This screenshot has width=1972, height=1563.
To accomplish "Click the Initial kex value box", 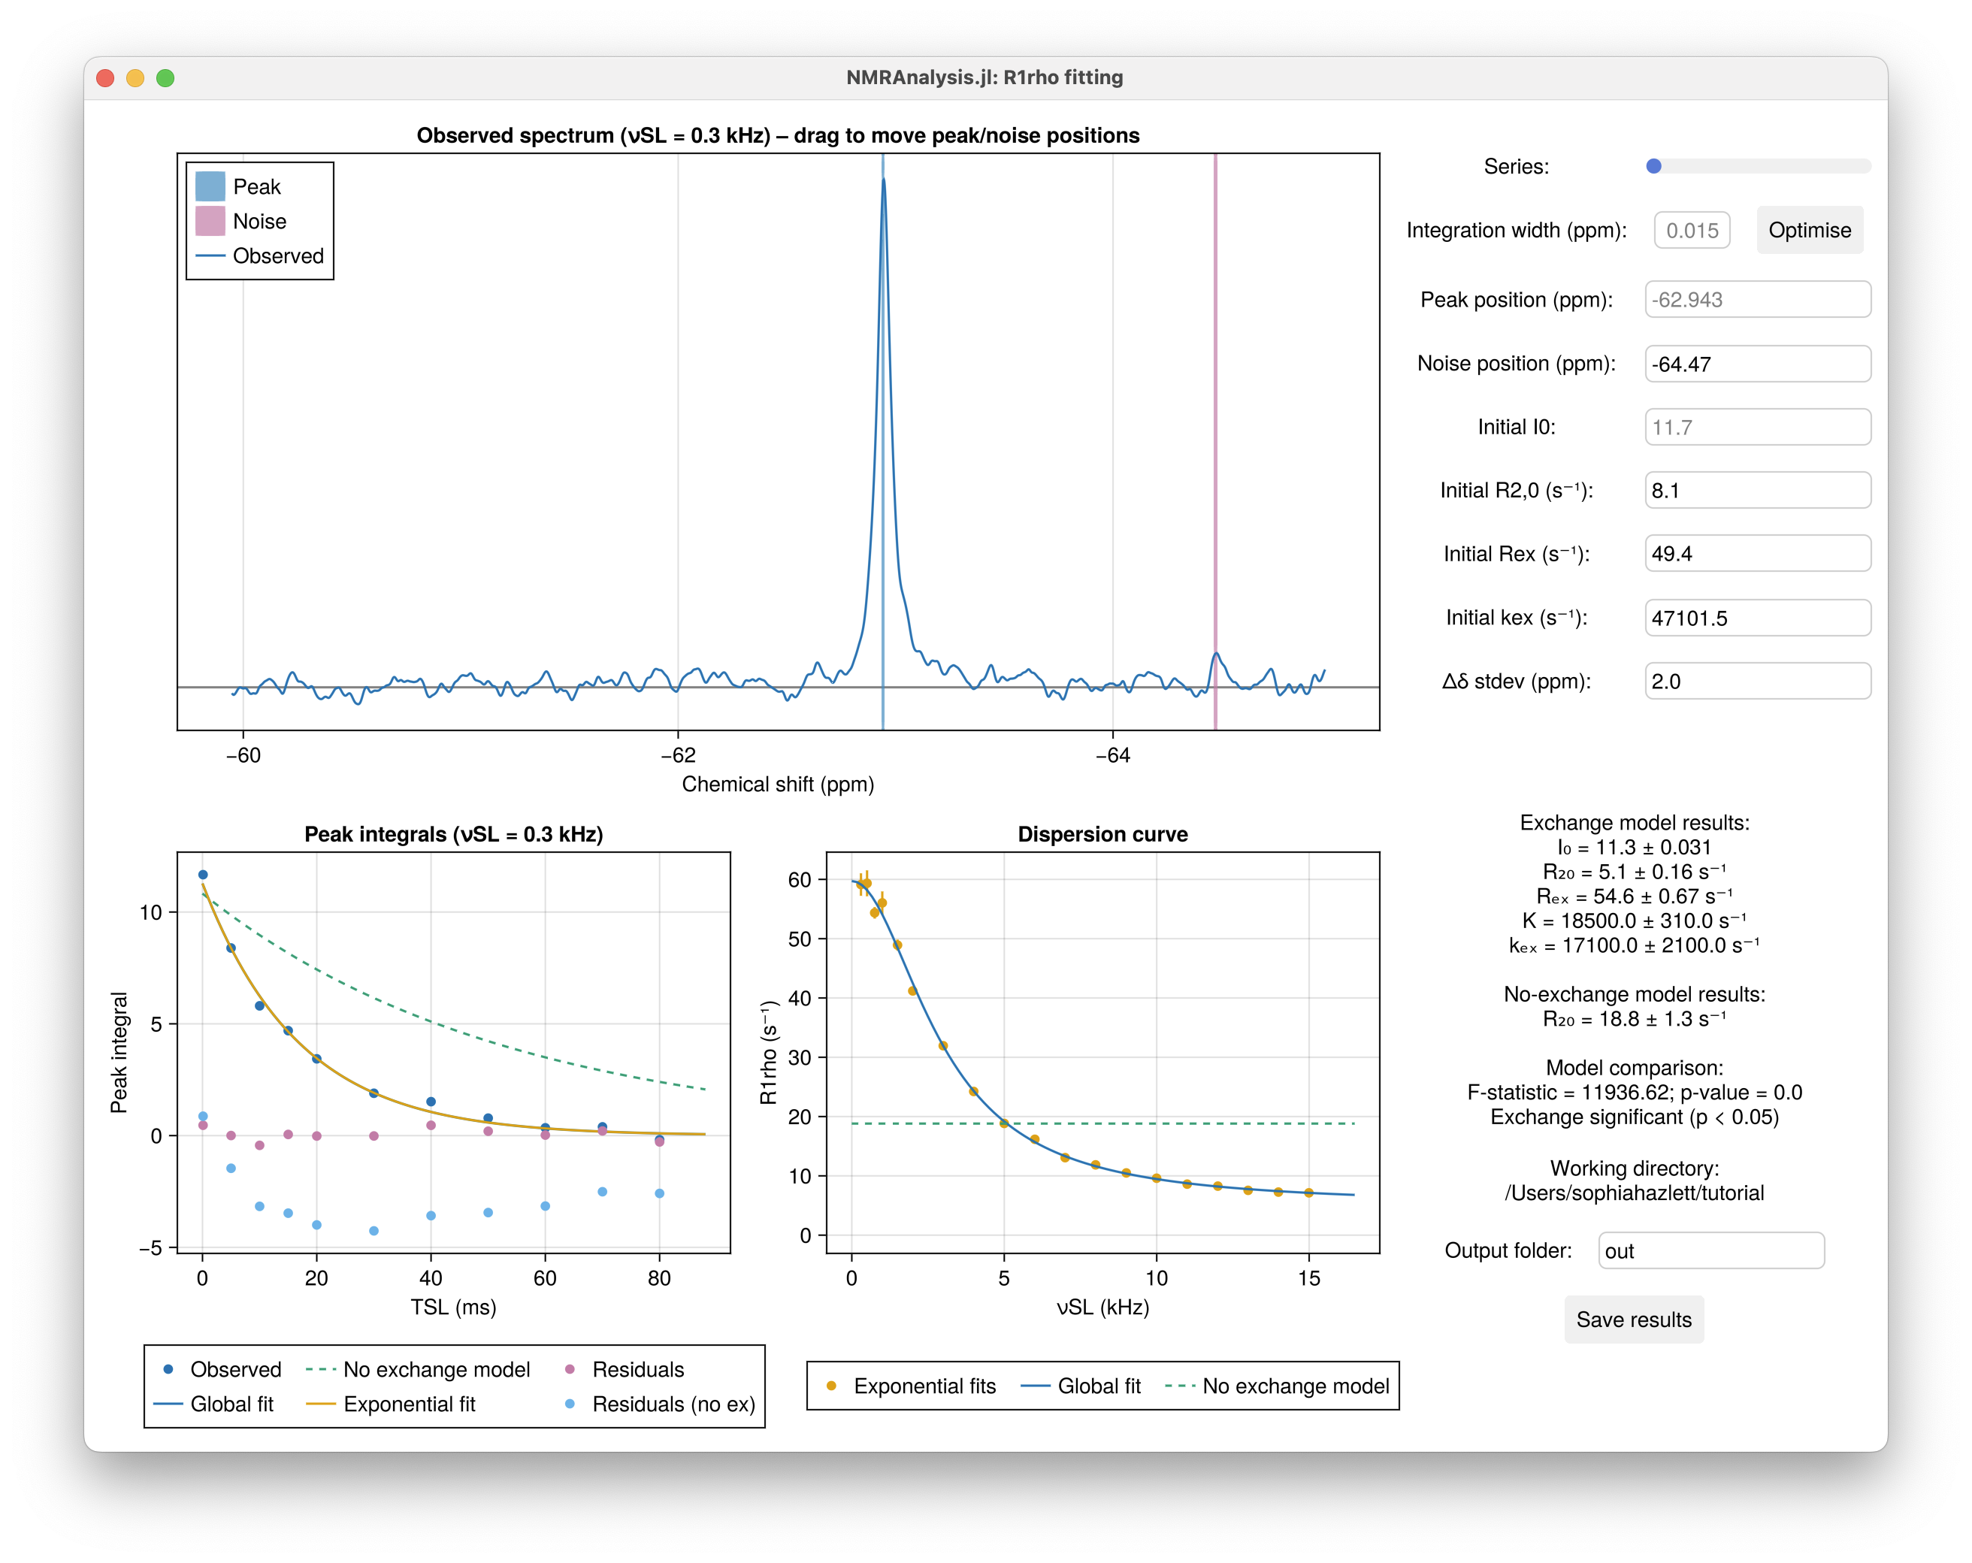I will coord(1757,618).
